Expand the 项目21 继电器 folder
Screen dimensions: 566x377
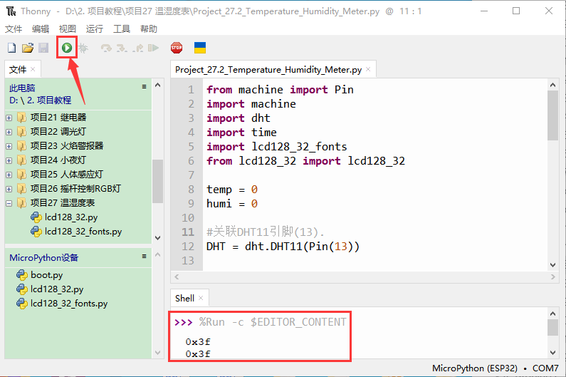(x=9, y=118)
